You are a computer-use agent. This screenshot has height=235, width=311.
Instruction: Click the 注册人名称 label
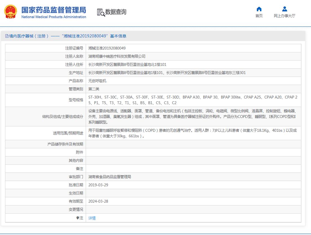(74, 56)
